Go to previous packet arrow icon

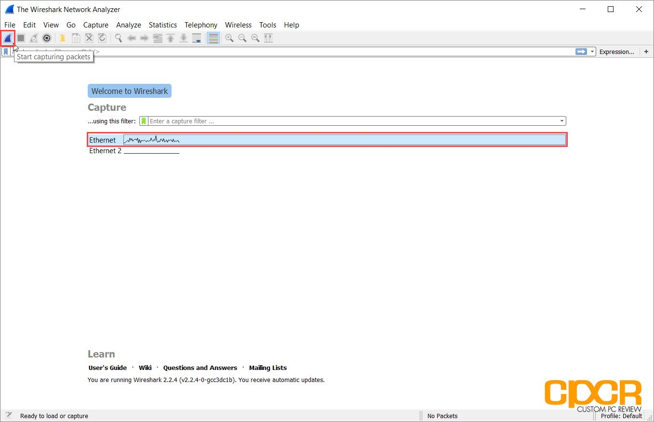pyautogui.click(x=131, y=38)
